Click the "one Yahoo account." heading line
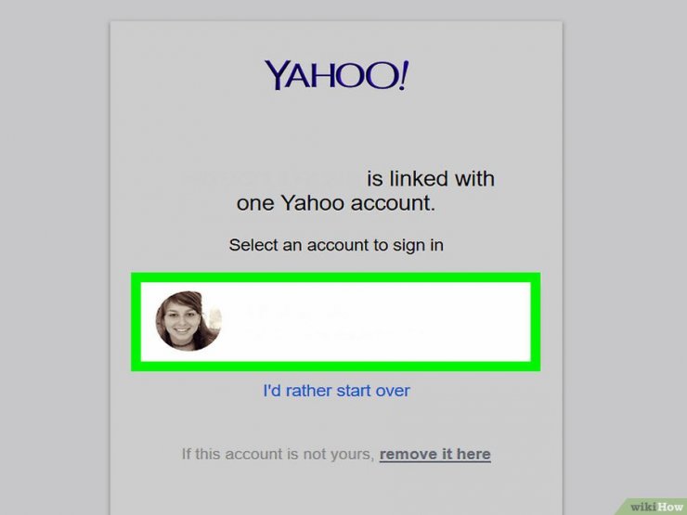 tap(336, 203)
